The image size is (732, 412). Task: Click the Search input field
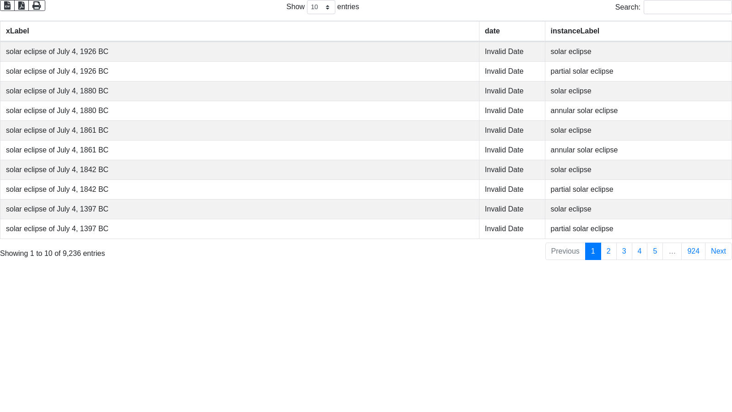pos(687,7)
